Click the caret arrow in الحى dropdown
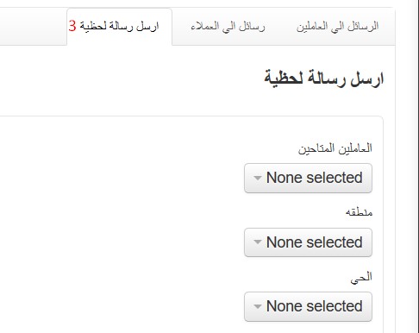 click(x=258, y=306)
